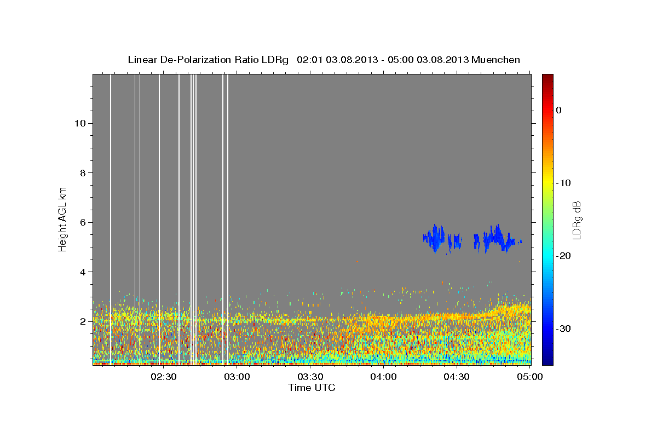This screenshot has height=438, width=657.
Task: Click the colorbar value -20
Action: click(563, 256)
